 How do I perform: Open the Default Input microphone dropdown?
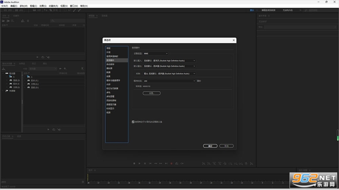coord(169,61)
